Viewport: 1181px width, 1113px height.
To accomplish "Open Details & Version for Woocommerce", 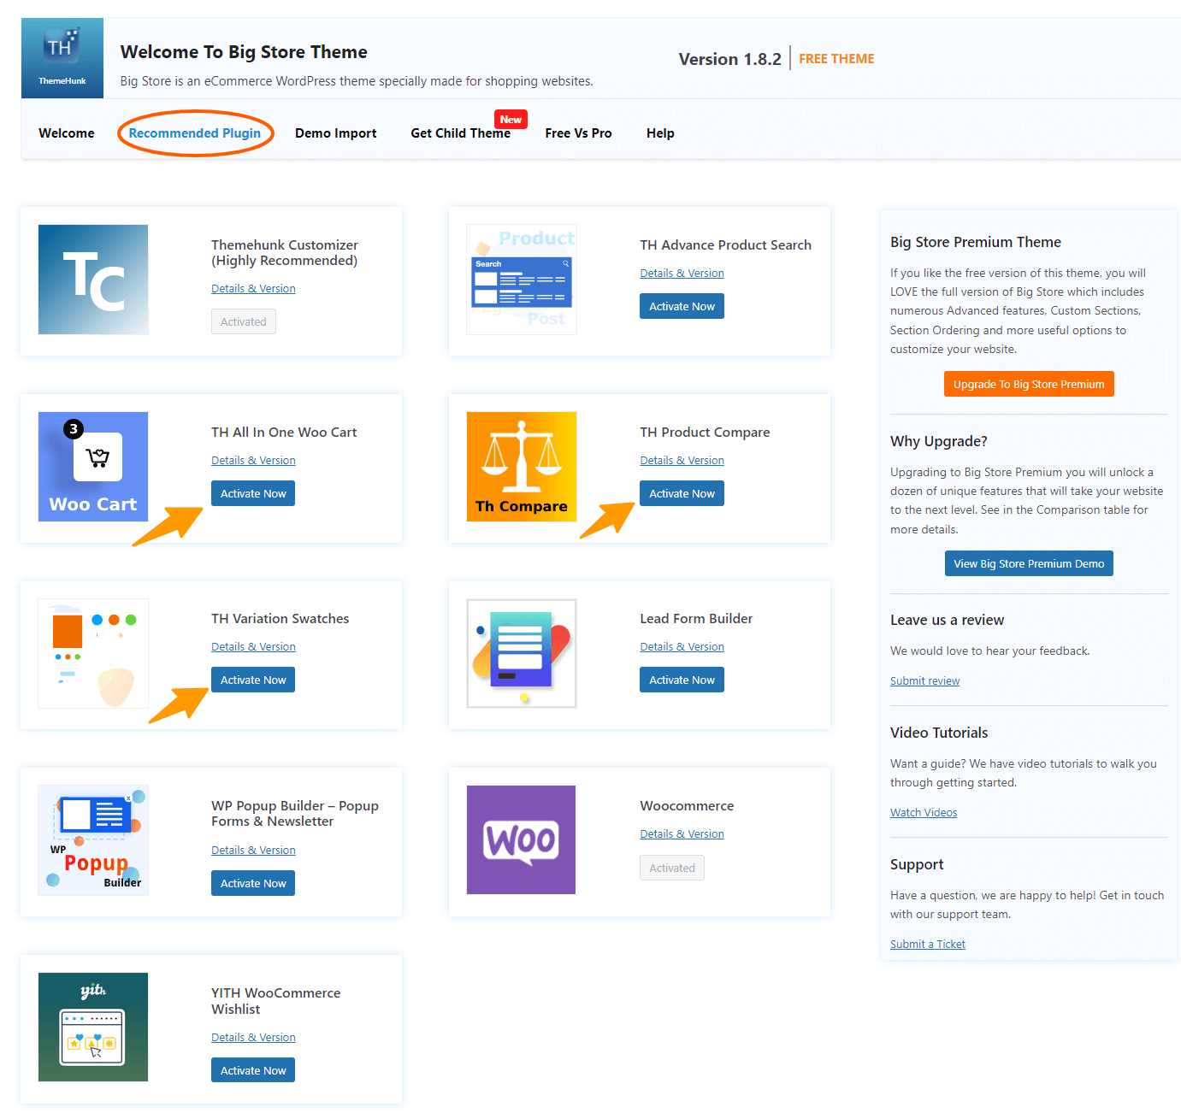I will coord(682,834).
